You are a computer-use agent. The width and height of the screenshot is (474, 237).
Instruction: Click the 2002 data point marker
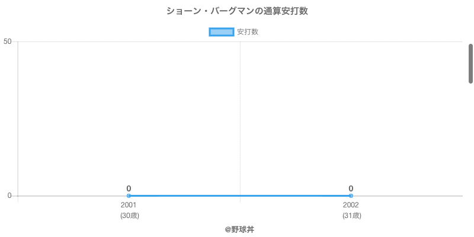351,196
